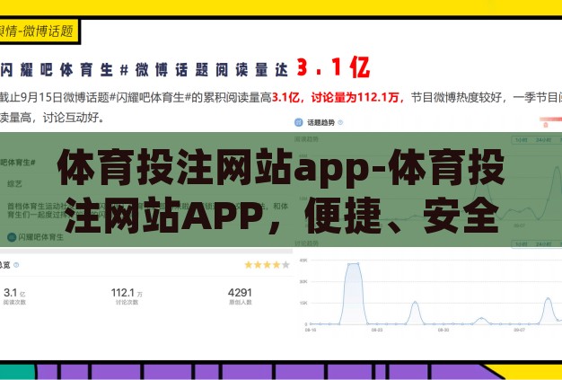
Task: Click the 话题趋势 heading text
Action: 321,122
